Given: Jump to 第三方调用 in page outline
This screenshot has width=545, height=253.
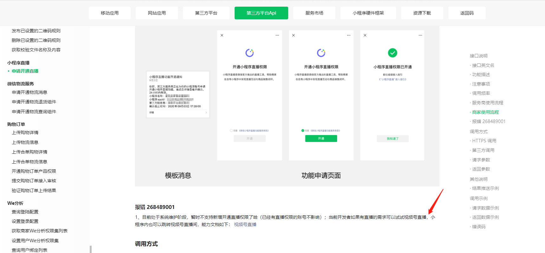Looking at the screenshot, I should point(483,150).
